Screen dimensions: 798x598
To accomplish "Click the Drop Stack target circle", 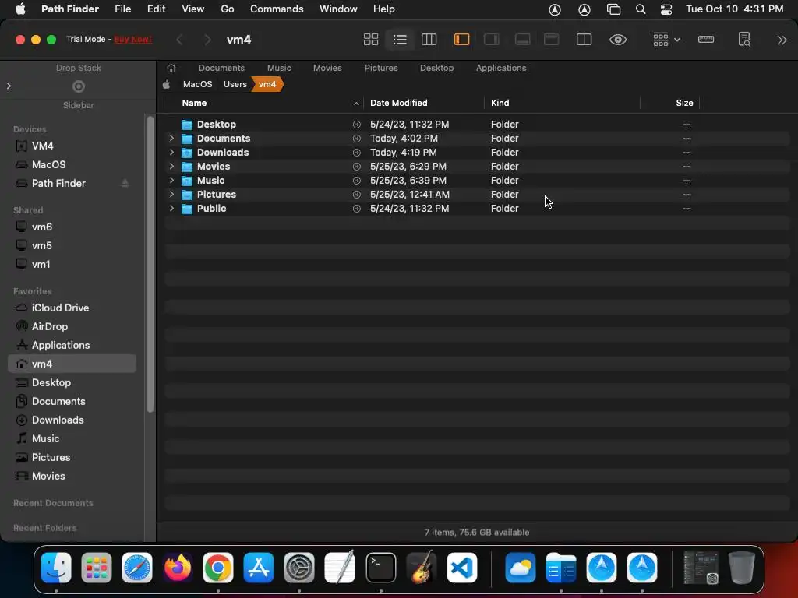I will click(x=79, y=86).
